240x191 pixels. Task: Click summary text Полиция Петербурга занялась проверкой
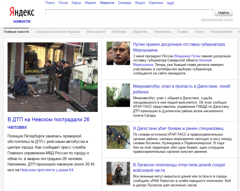pyautogui.click(x=44, y=136)
